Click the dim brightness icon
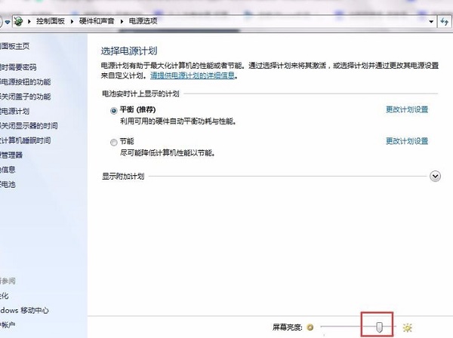The image size is (453, 338). tap(310, 327)
